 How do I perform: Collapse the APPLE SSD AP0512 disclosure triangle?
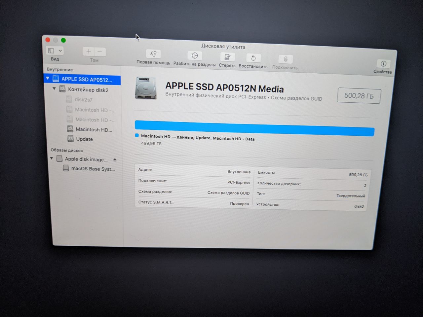[x=48, y=78]
